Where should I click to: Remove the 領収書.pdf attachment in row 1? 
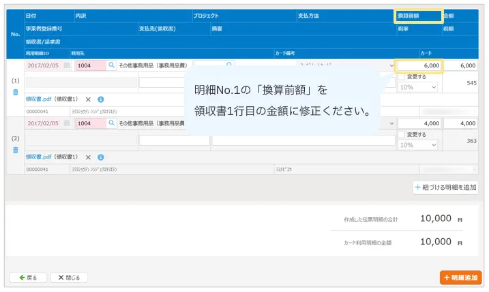(88, 99)
